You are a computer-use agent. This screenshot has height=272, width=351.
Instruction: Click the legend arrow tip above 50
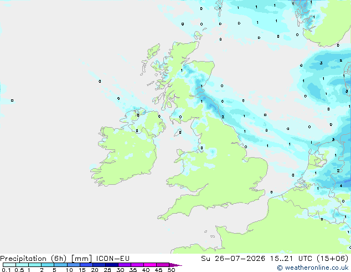[x=175, y=265]
